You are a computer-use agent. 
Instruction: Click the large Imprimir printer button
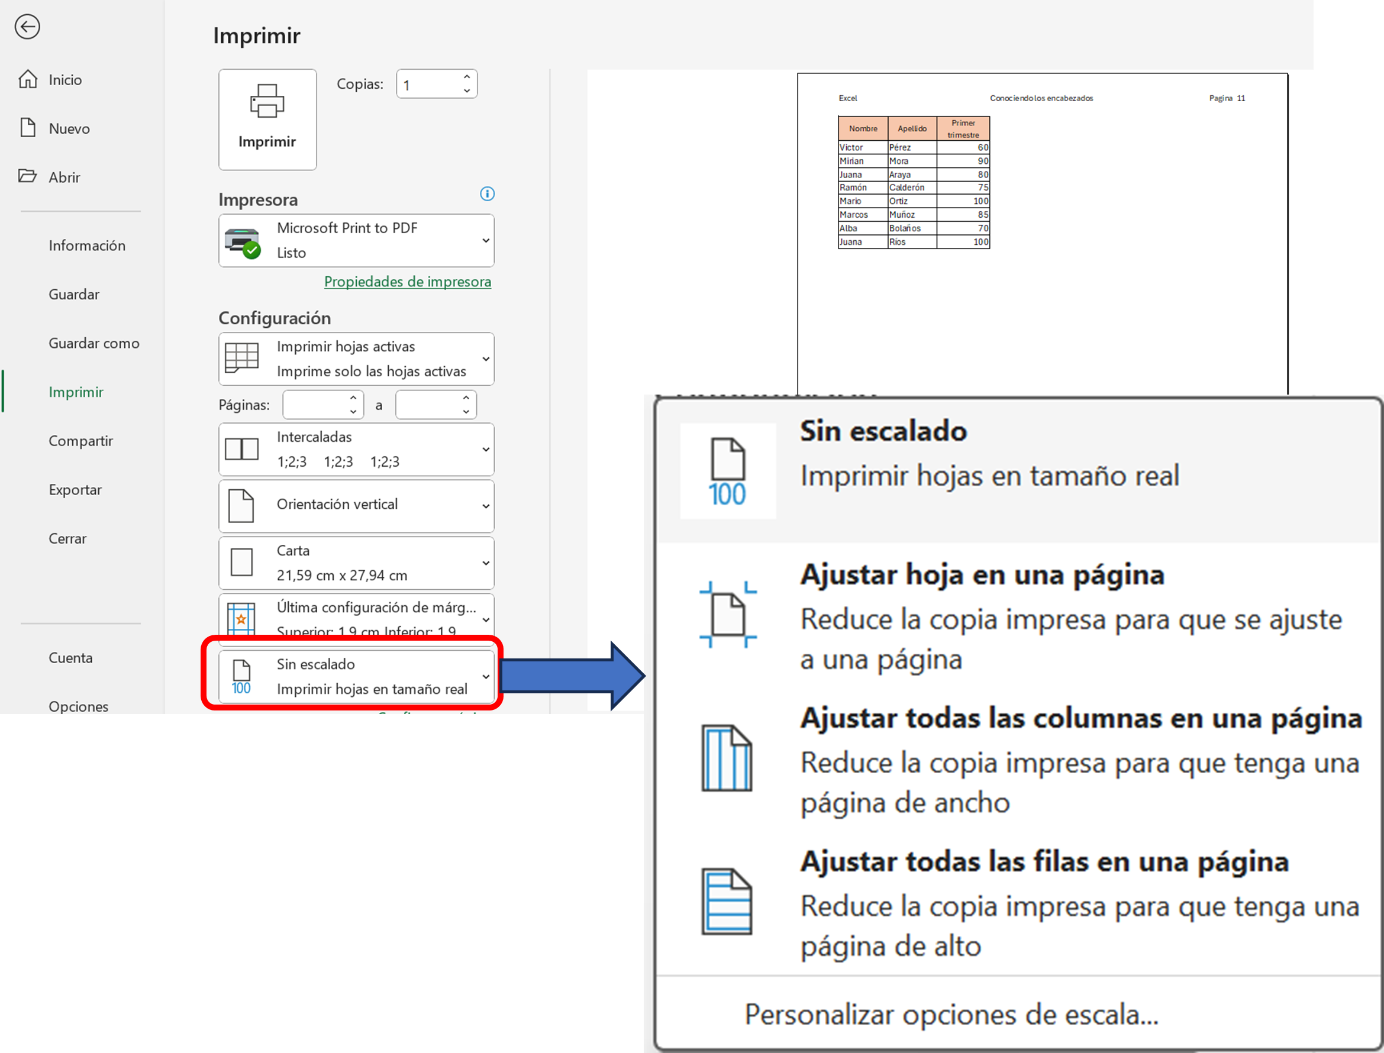pos(267,119)
